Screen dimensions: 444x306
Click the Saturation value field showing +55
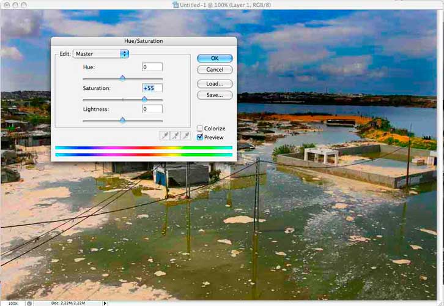[152, 88]
